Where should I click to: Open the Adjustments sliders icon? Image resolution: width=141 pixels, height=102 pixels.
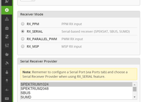coord(7,45)
